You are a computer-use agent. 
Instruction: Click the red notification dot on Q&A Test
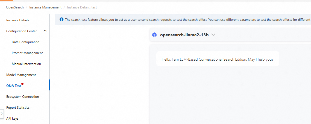[x=22, y=84]
